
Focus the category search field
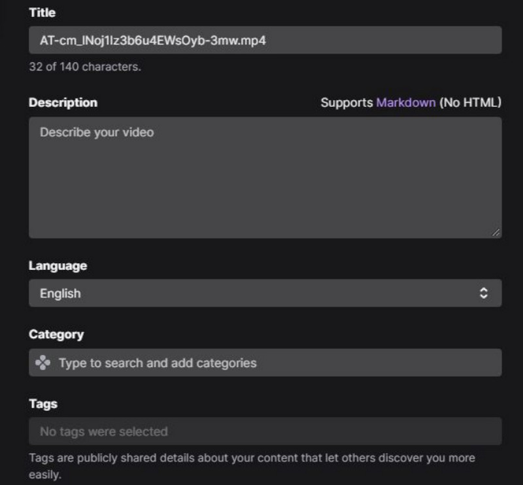(x=275, y=363)
